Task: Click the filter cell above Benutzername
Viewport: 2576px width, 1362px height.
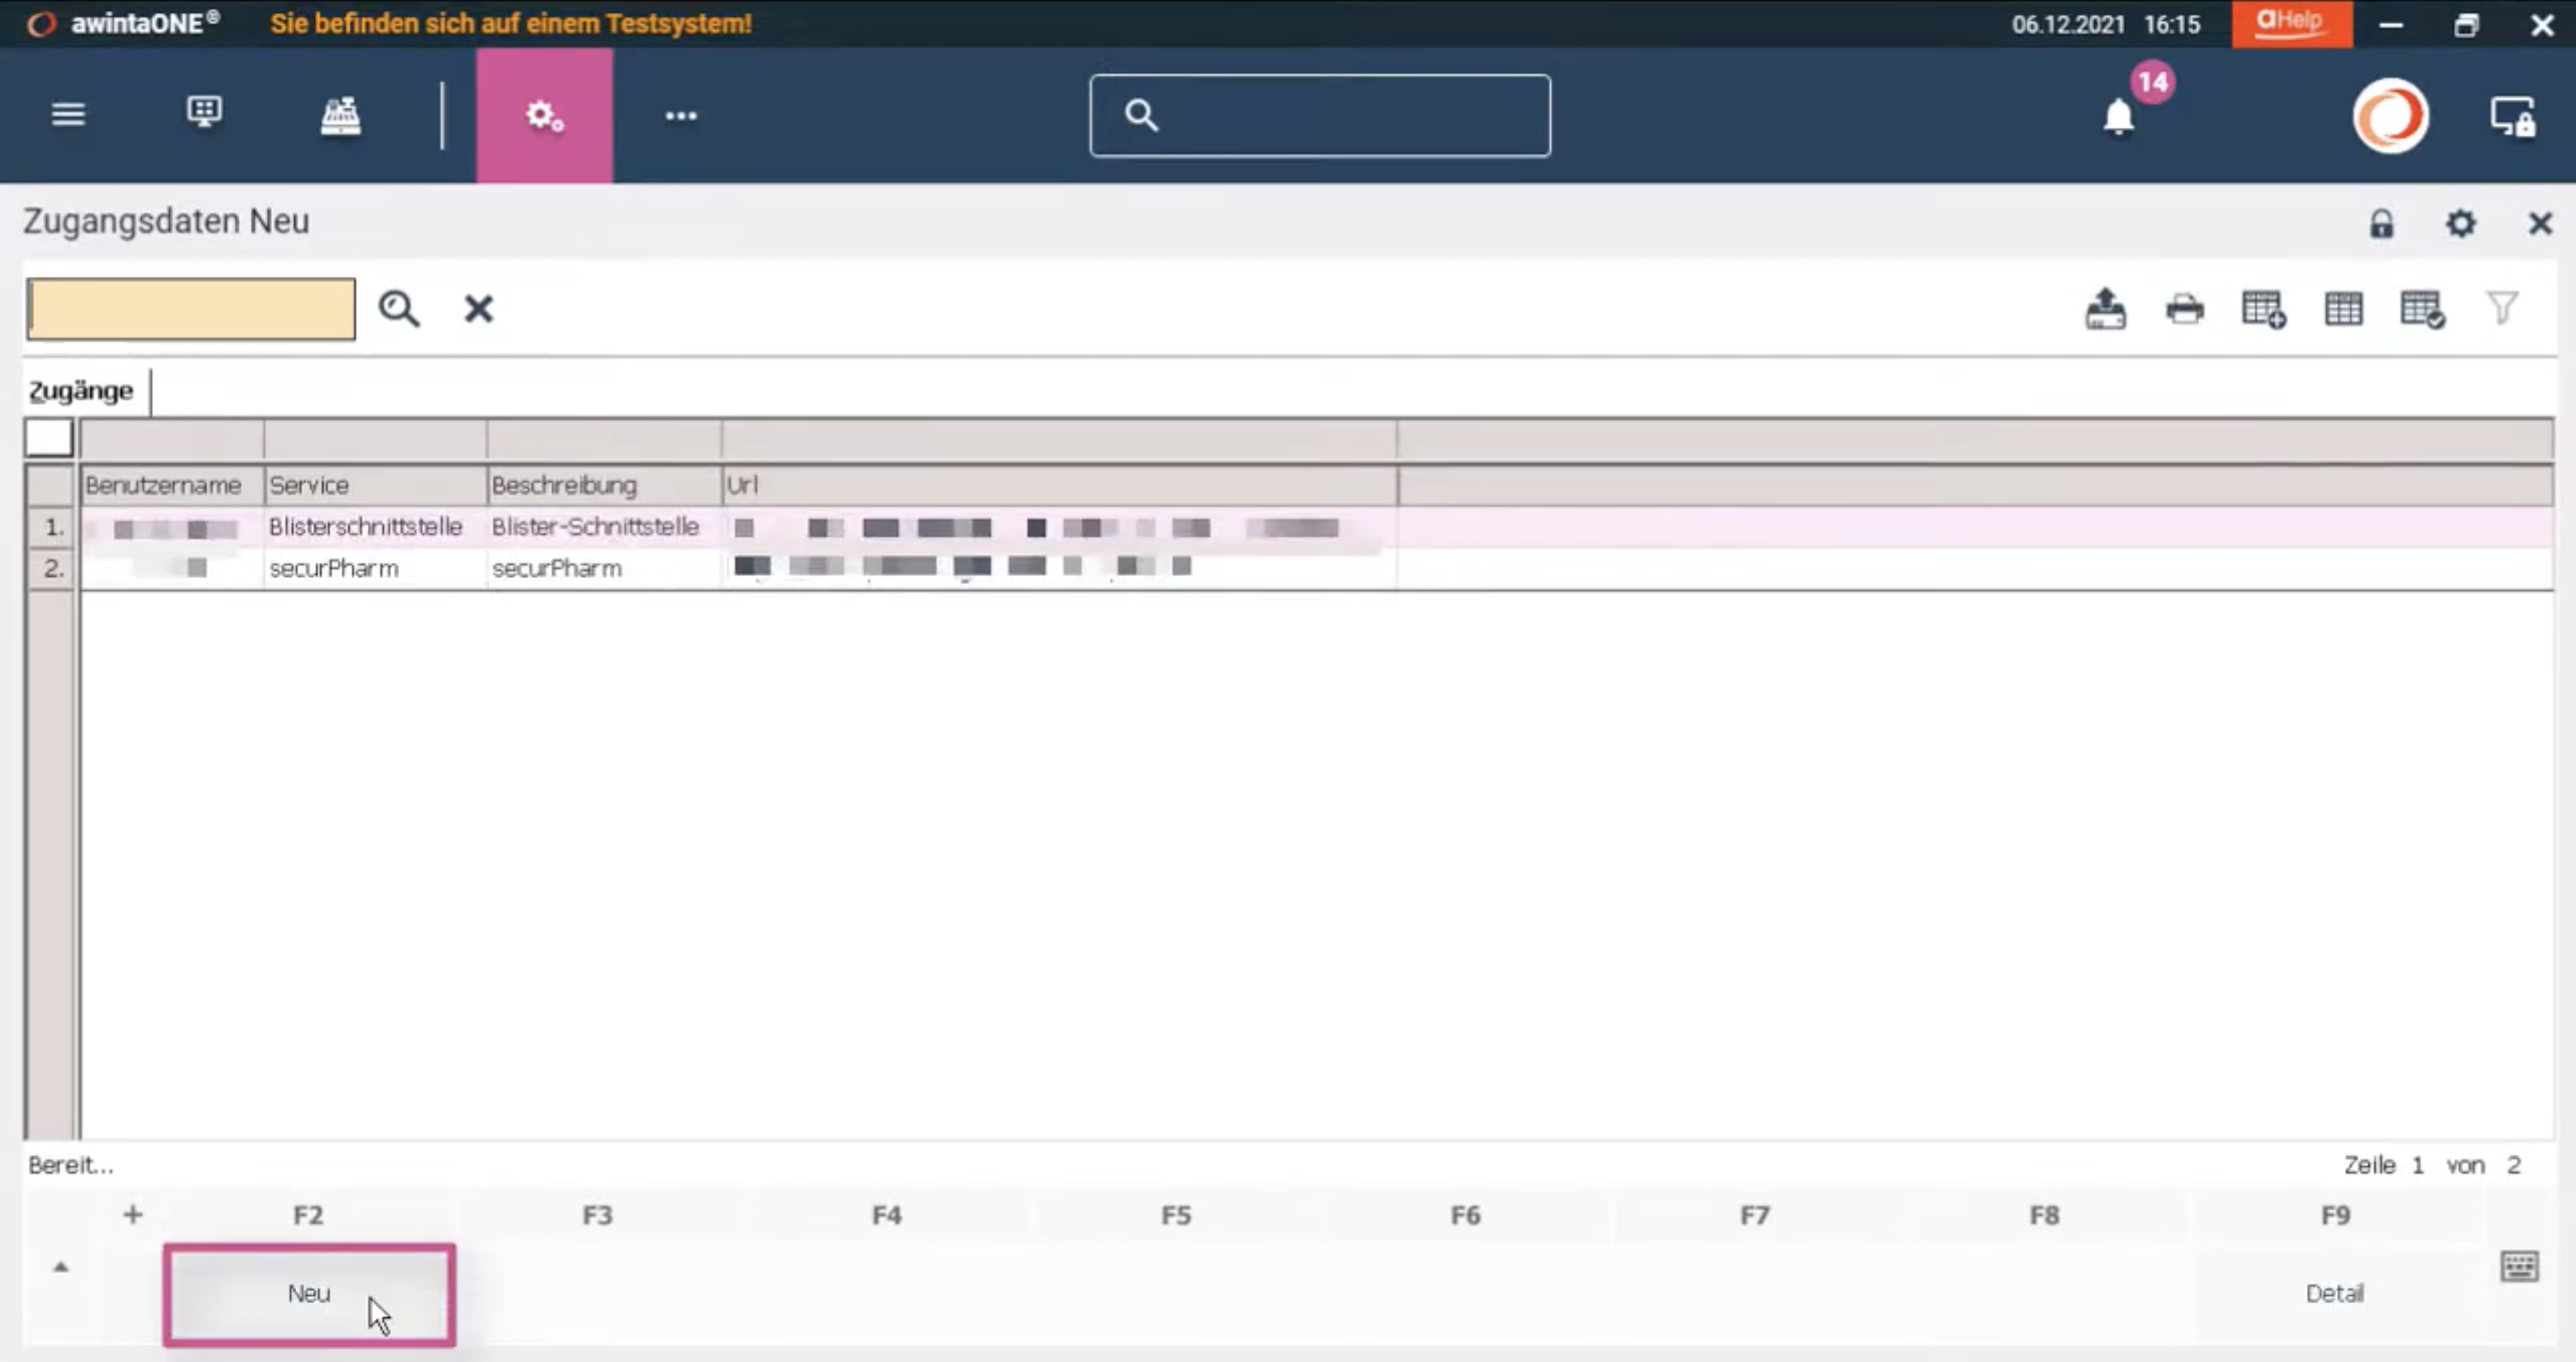Action: click(172, 440)
